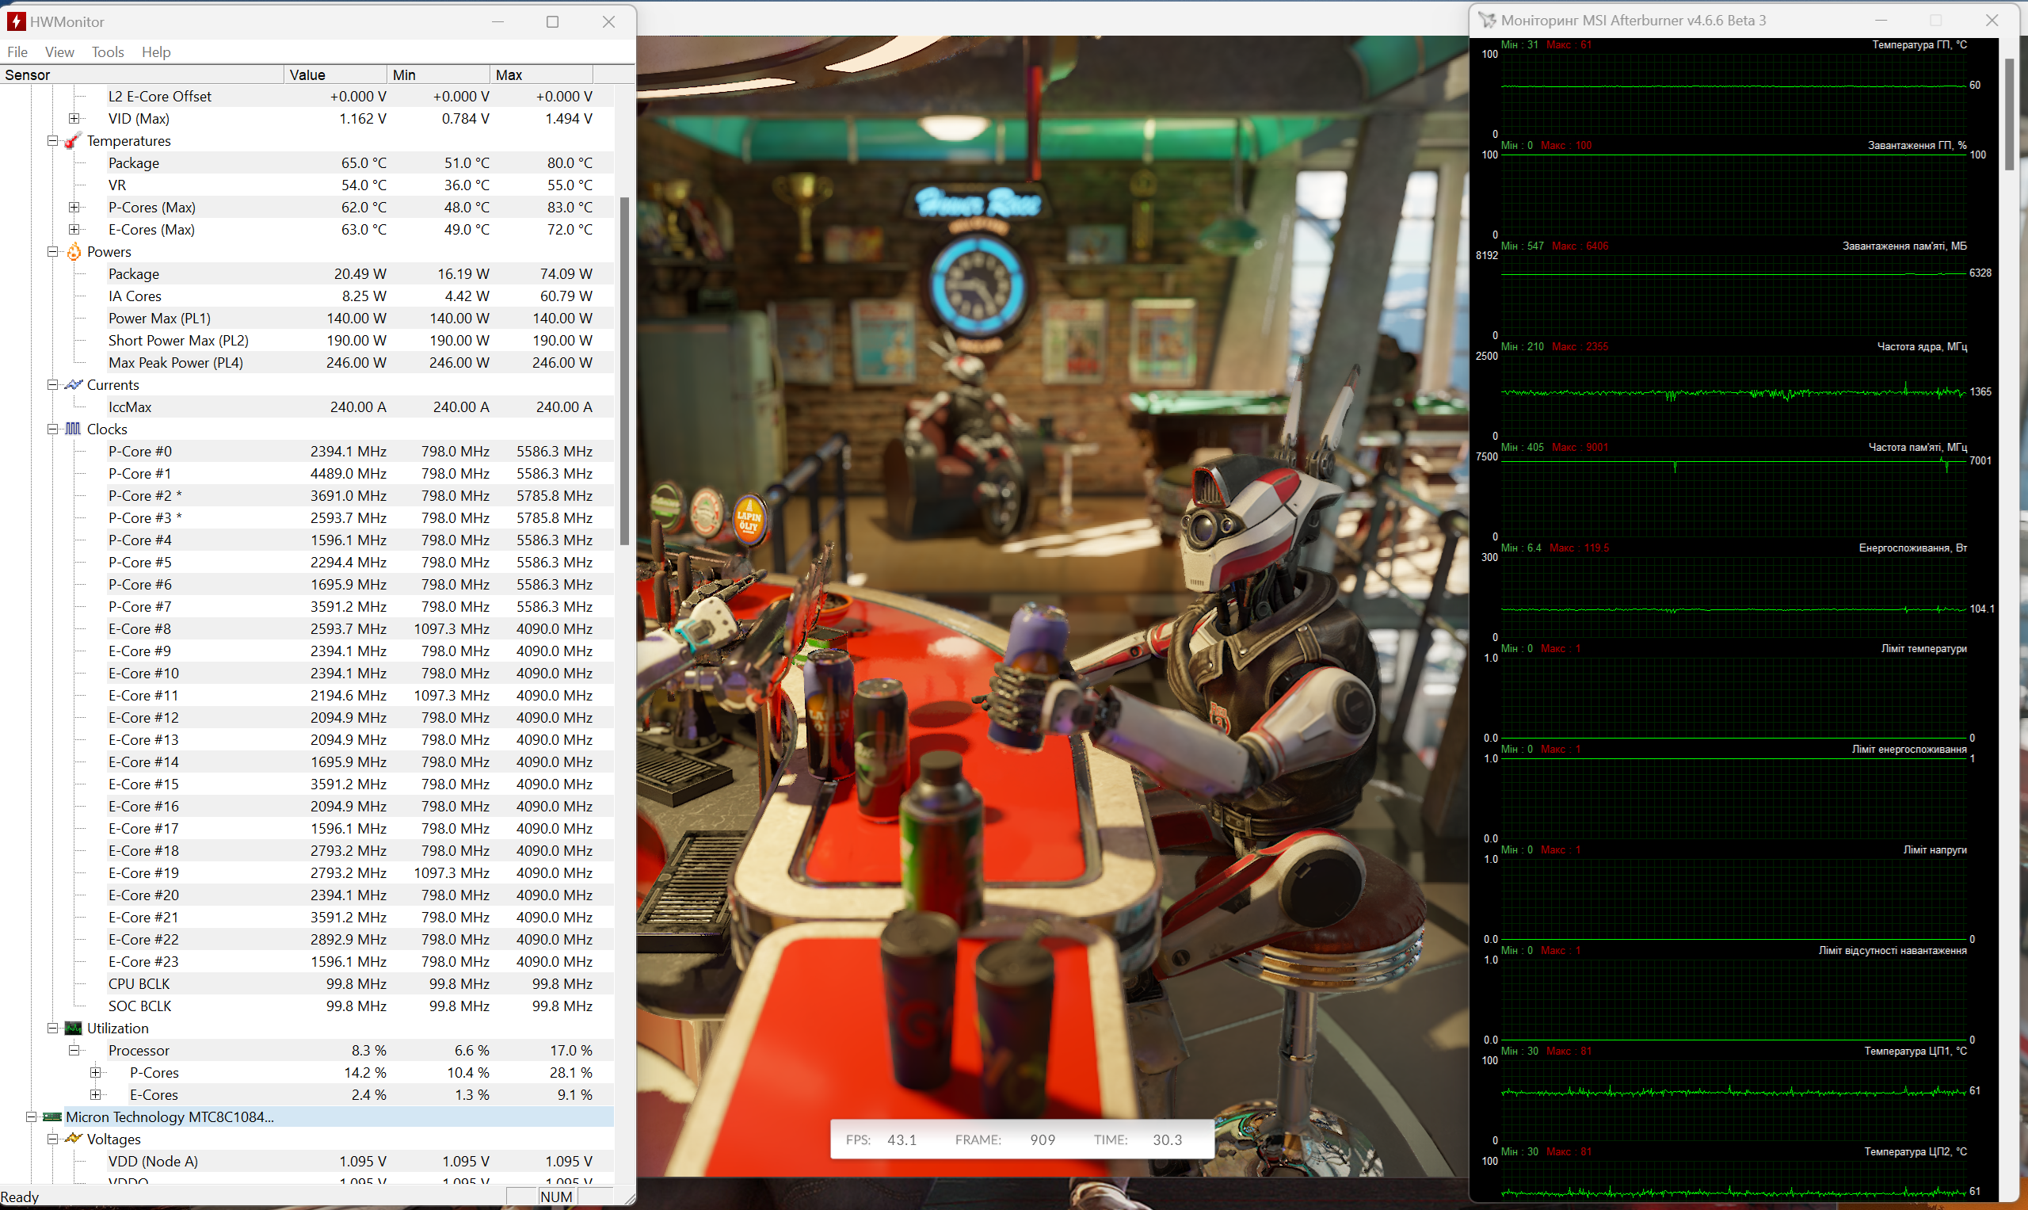This screenshot has height=1210, width=2028.
Task: Select the P-Core #2 clock row
Action: 145,496
